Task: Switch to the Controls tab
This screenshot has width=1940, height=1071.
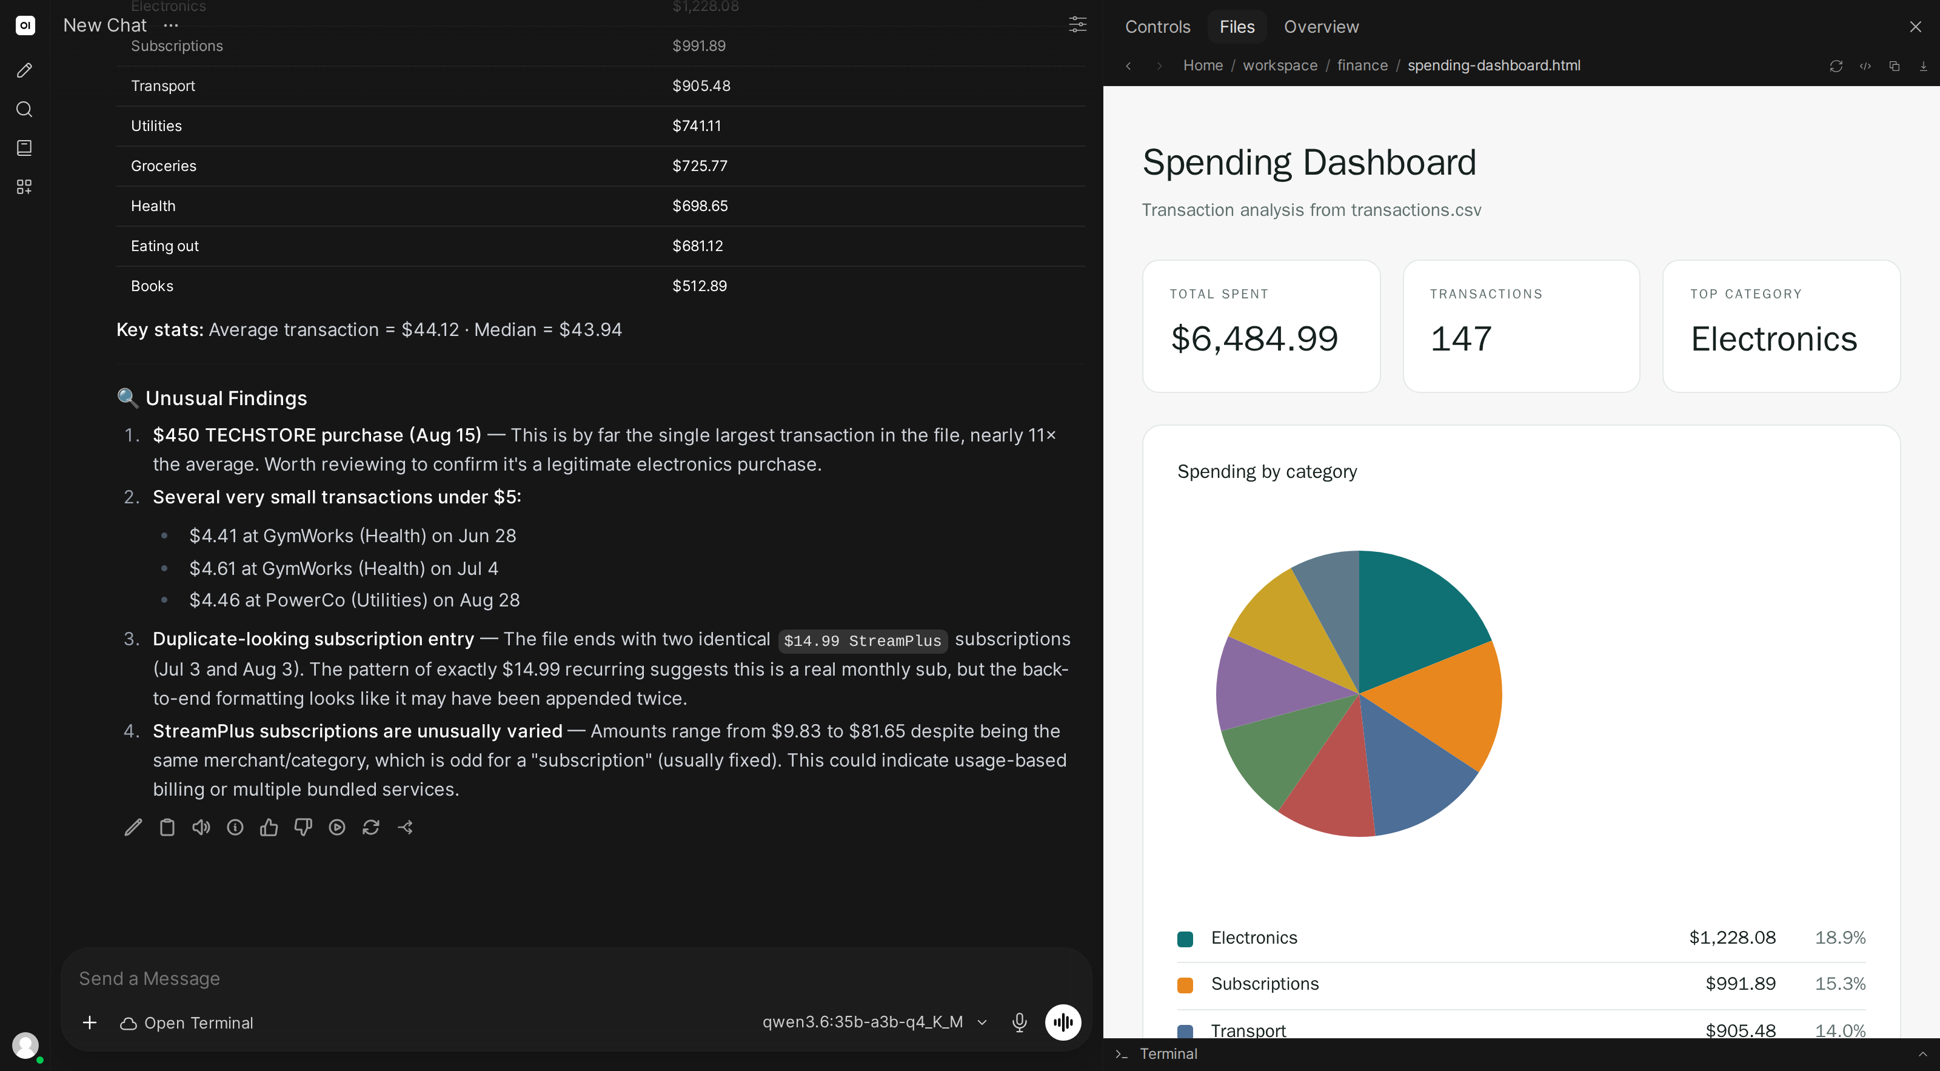Action: [x=1157, y=27]
